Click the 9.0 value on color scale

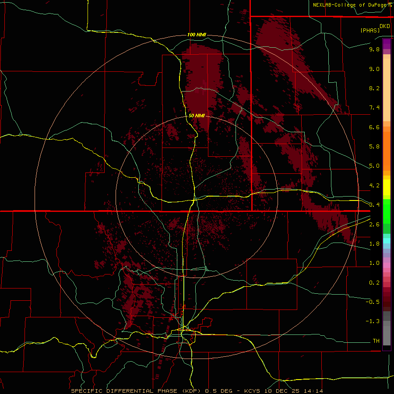tap(374, 69)
